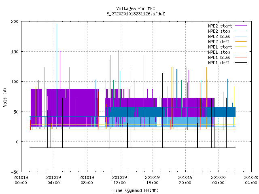Viewport: 259px width, 194px height.
Task: Click the y-axis tick label -50
Action: click(15, 172)
